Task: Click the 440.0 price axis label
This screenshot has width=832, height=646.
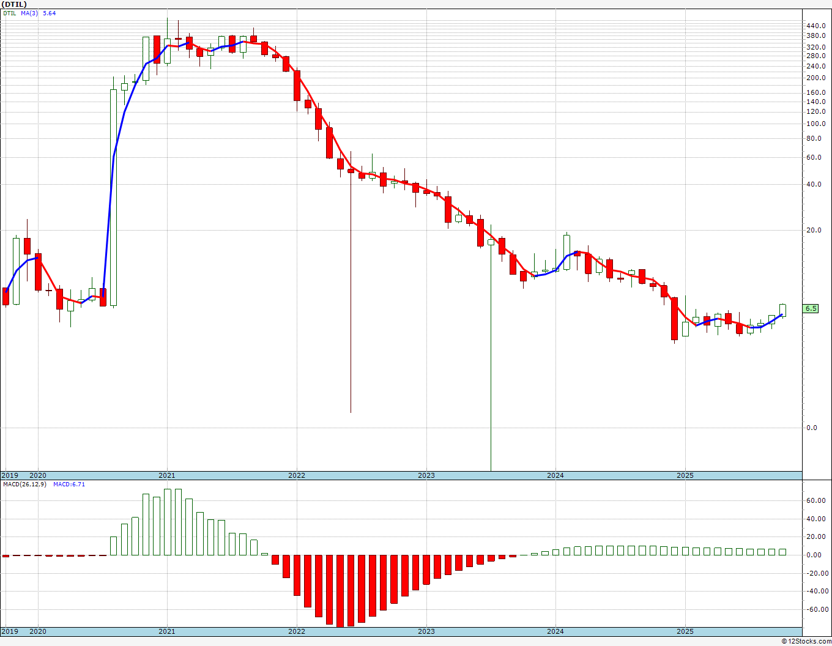Action: pos(816,26)
